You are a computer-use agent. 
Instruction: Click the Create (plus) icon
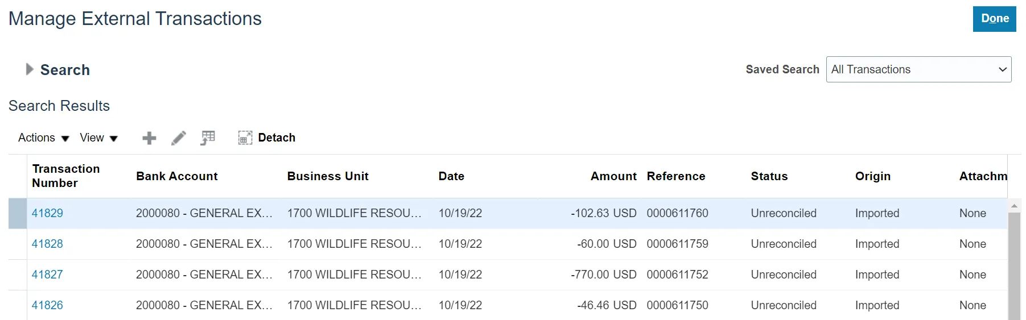point(149,138)
